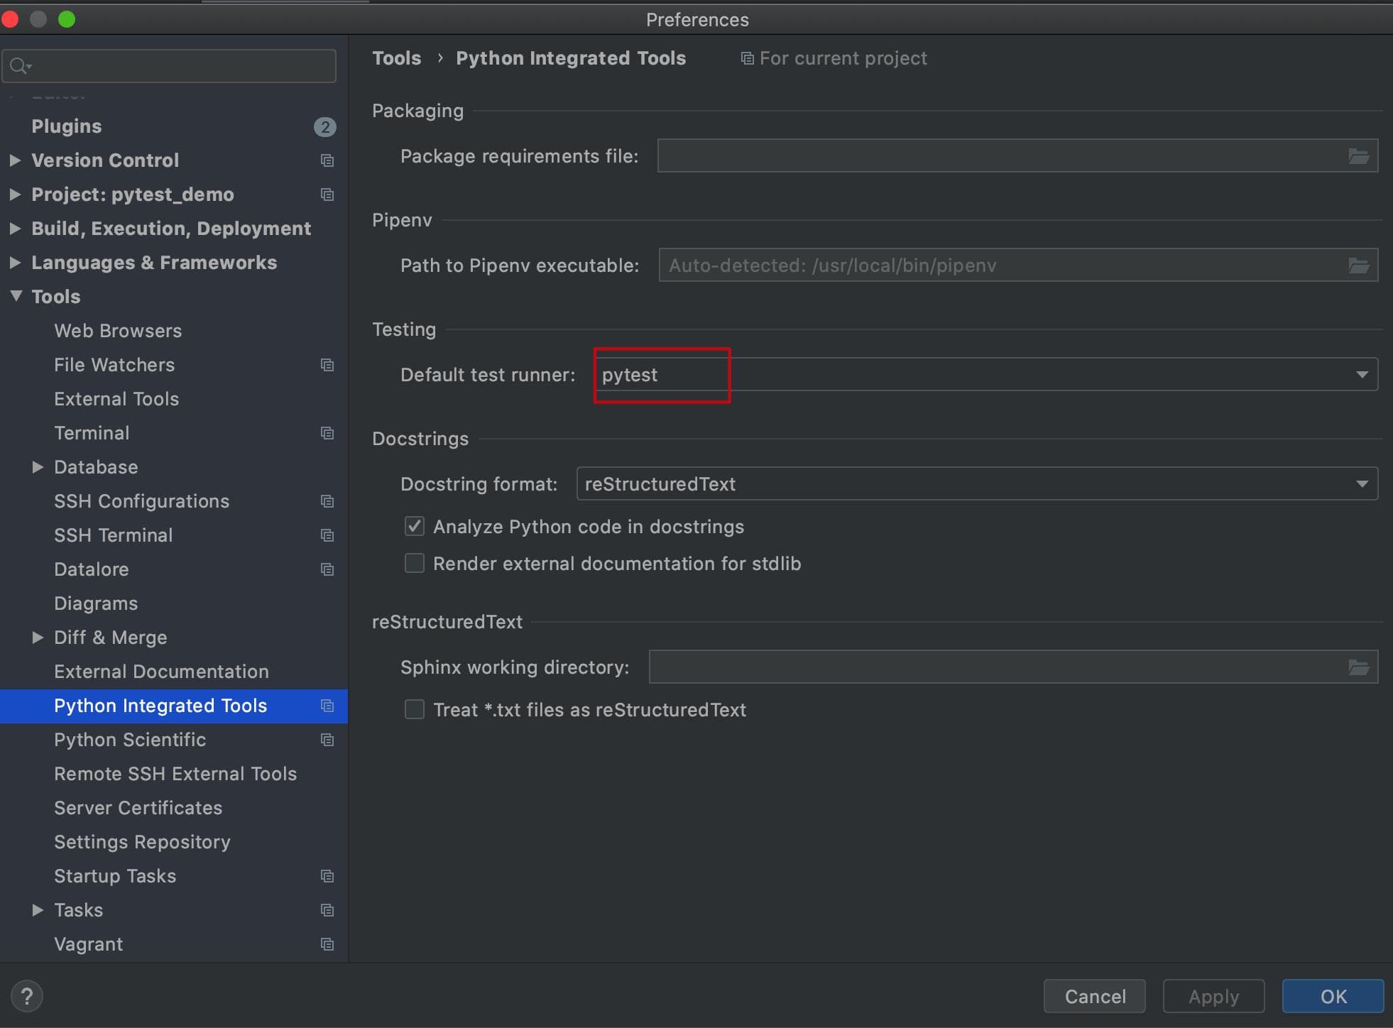The image size is (1393, 1028).
Task: Click the help question mark button
Action: click(x=27, y=996)
